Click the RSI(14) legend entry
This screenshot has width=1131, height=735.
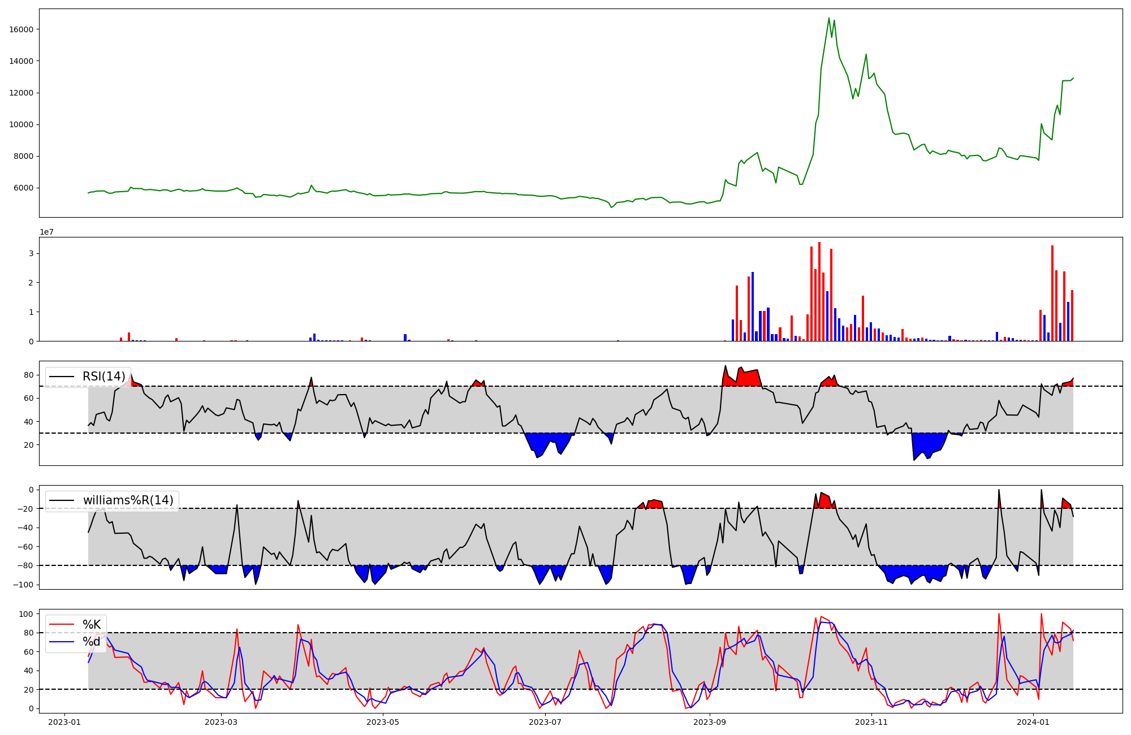(x=103, y=377)
